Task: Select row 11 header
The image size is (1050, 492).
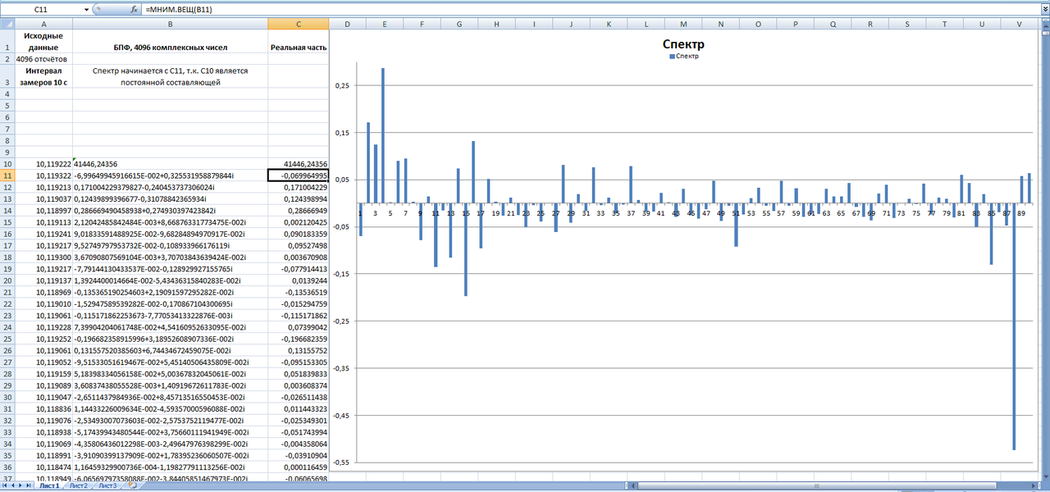Action: [x=7, y=175]
